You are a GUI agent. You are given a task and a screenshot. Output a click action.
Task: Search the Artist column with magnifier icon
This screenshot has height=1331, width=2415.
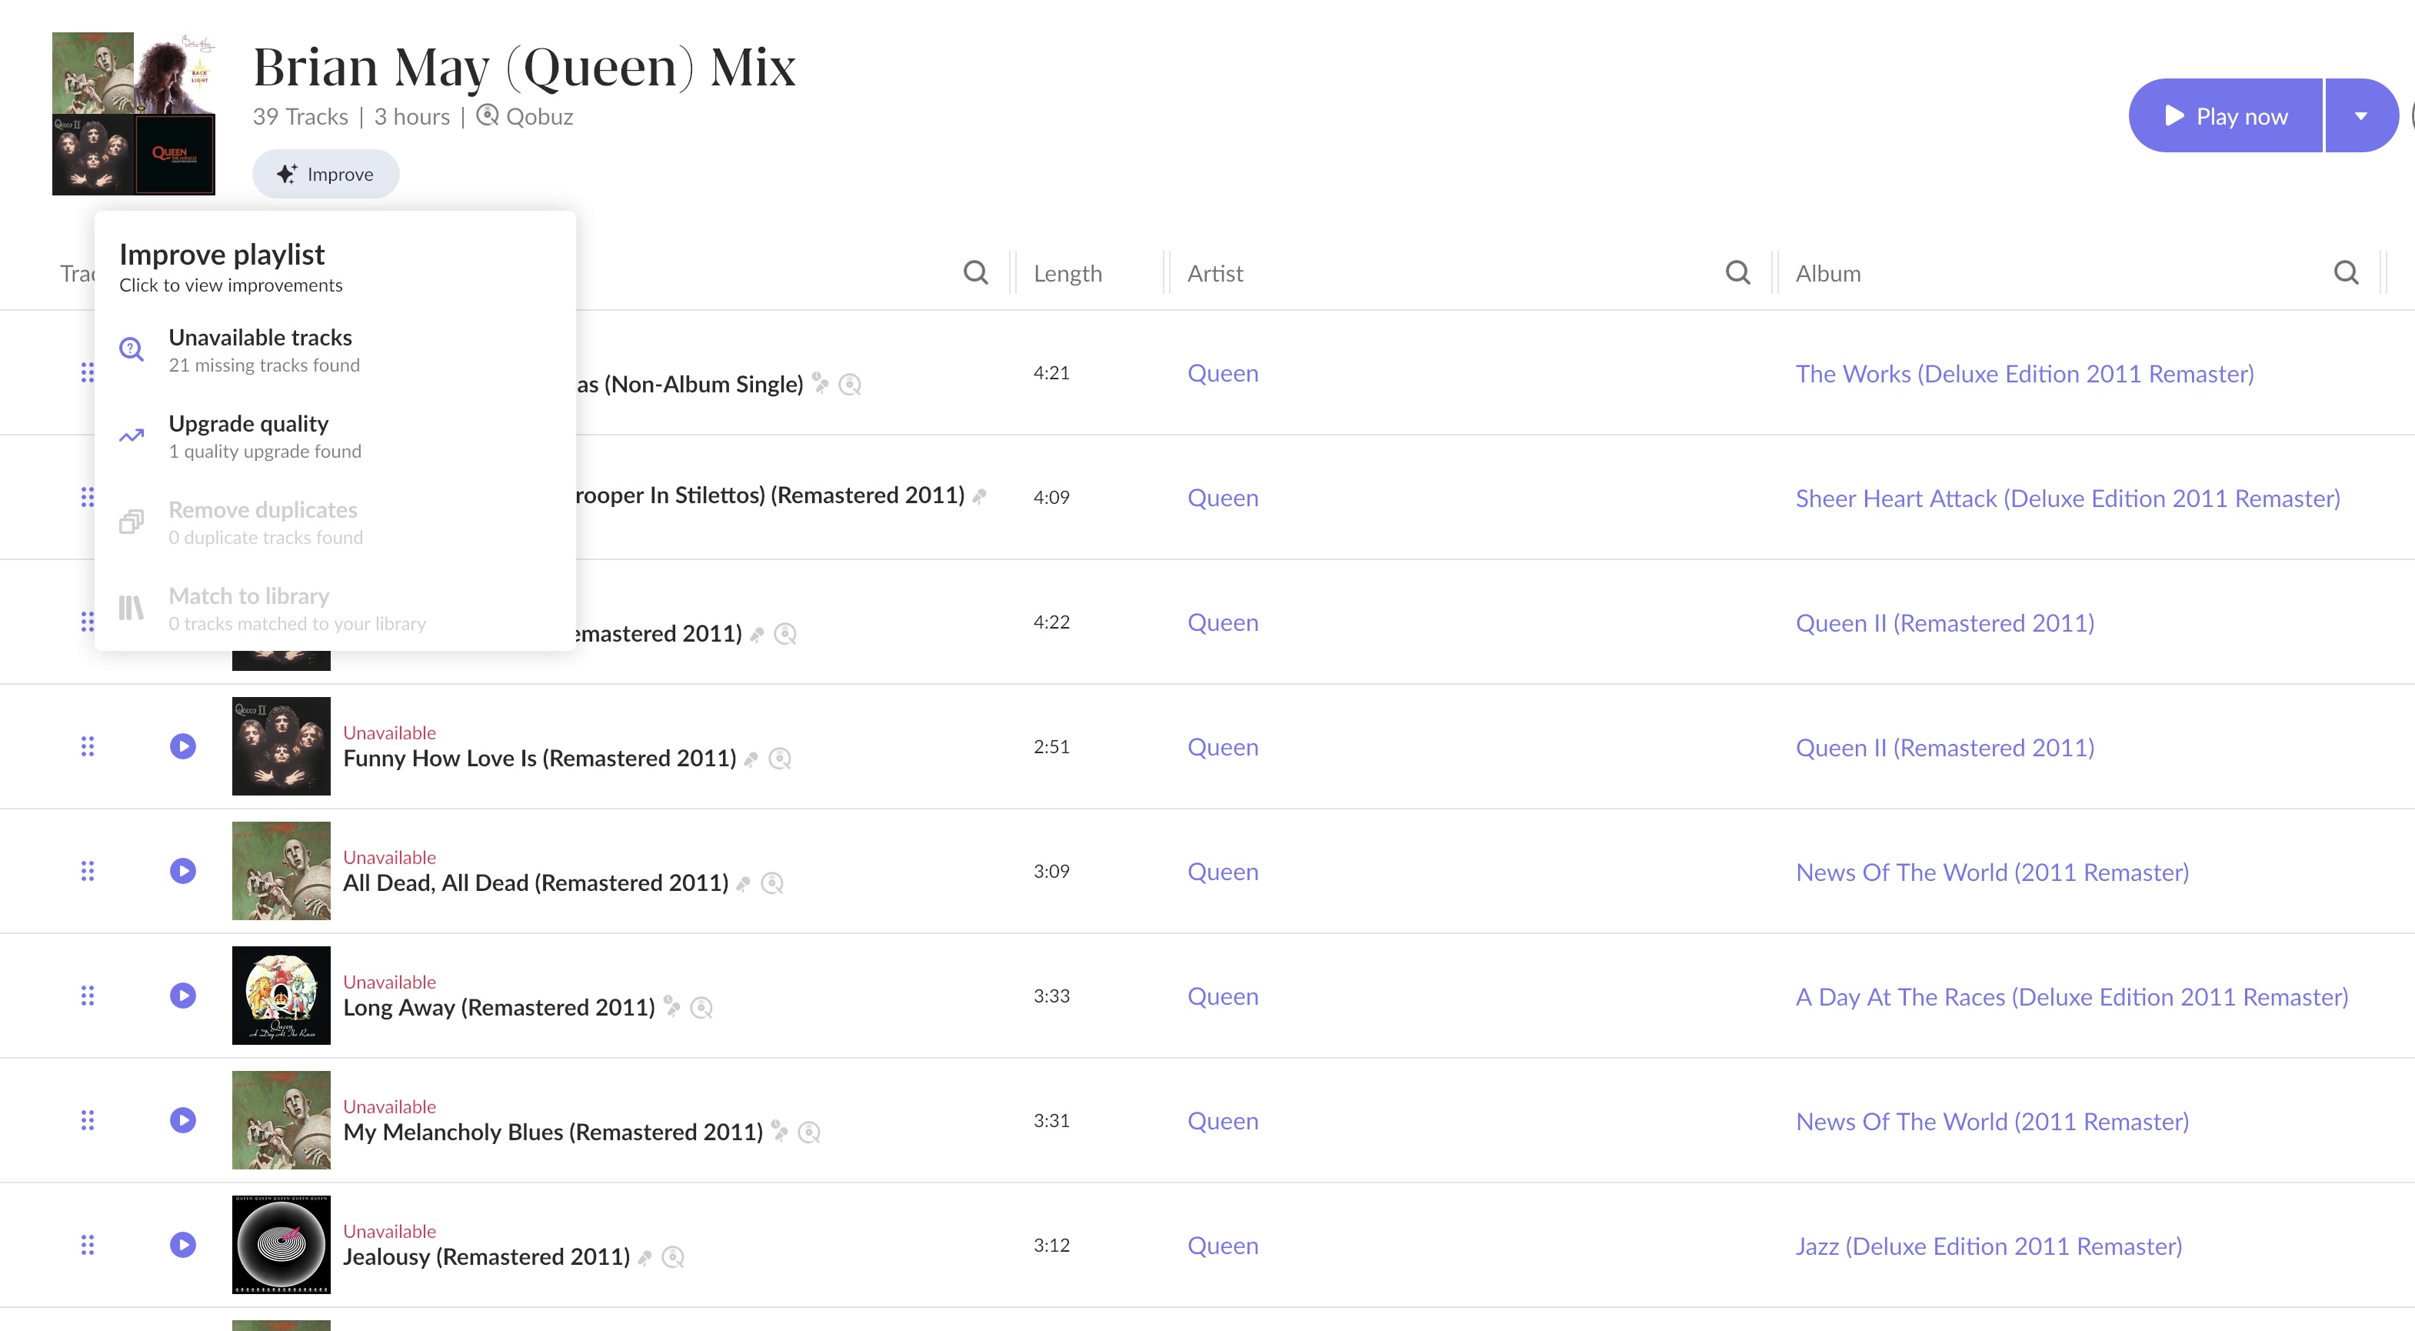[x=1738, y=273]
